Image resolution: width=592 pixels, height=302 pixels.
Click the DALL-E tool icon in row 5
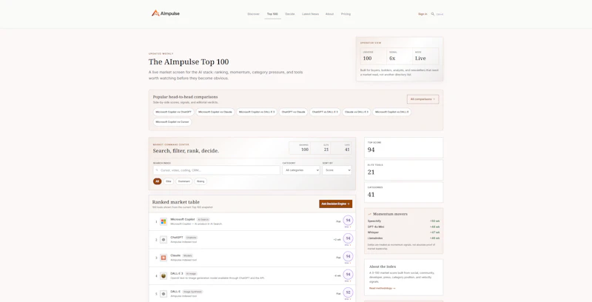click(x=164, y=294)
